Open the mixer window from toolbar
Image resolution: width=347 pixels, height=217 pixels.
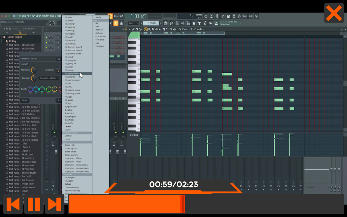(183, 23)
